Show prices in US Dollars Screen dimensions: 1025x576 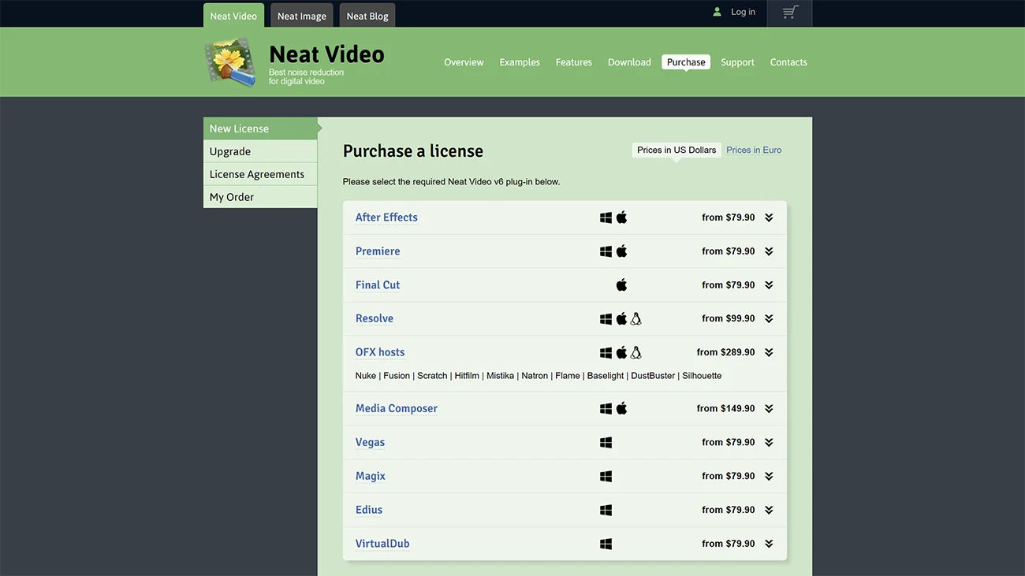click(x=676, y=150)
